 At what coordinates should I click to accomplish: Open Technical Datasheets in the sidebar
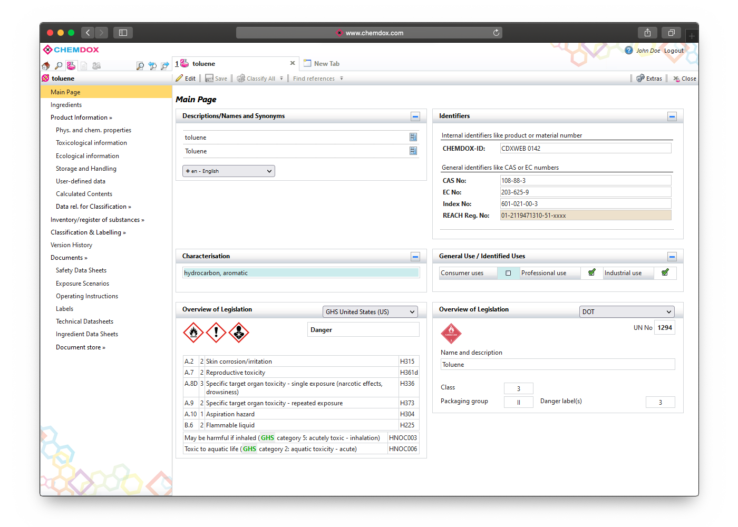click(85, 321)
